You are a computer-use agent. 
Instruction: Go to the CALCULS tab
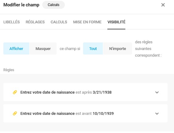[59, 22]
